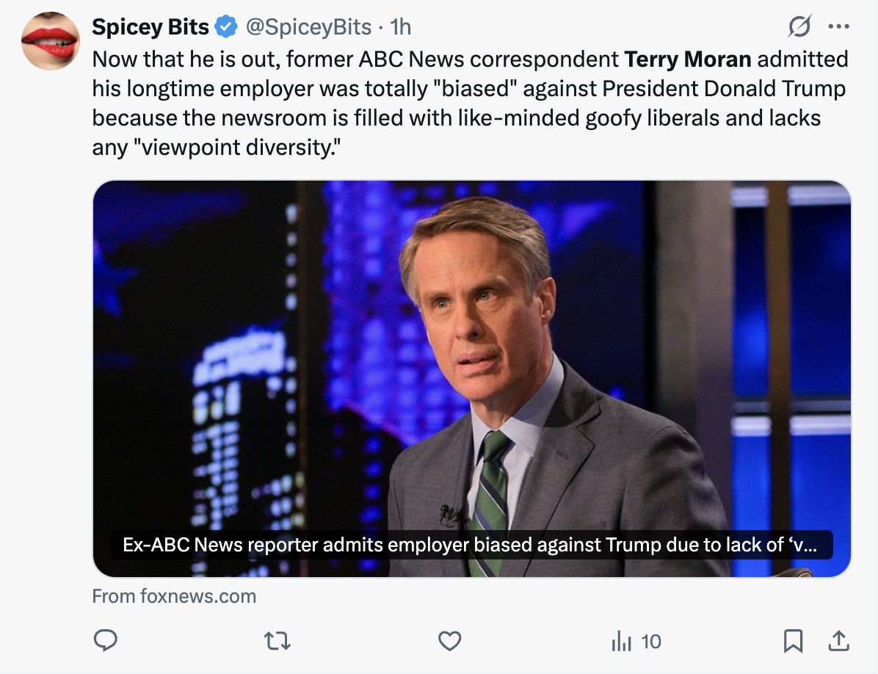Open the three-dot more options menu
The height and width of the screenshot is (674, 878).
pos(838,27)
